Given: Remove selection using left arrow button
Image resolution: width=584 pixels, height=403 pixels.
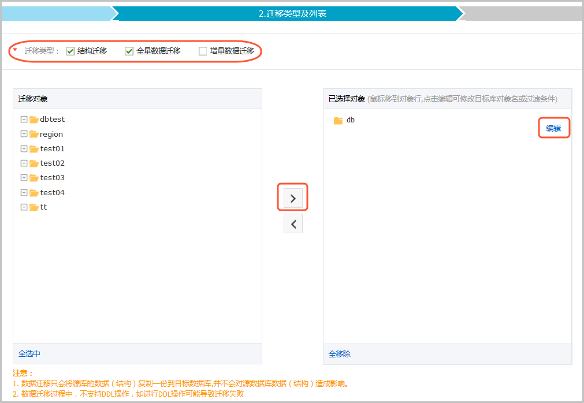Looking at the screenshot, I should 293,224.
